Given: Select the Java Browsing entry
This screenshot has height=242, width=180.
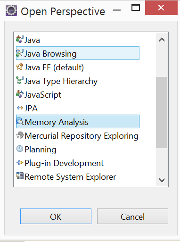Looking at the screenshot, I should [x=78, y=53].
